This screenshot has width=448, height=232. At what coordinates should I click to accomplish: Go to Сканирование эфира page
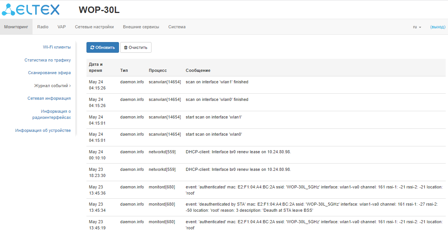(49, 73)
